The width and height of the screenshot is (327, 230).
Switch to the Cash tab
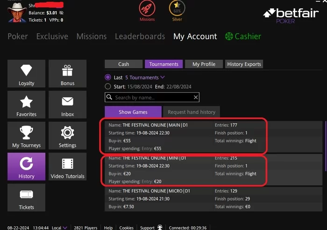[123, 64]
